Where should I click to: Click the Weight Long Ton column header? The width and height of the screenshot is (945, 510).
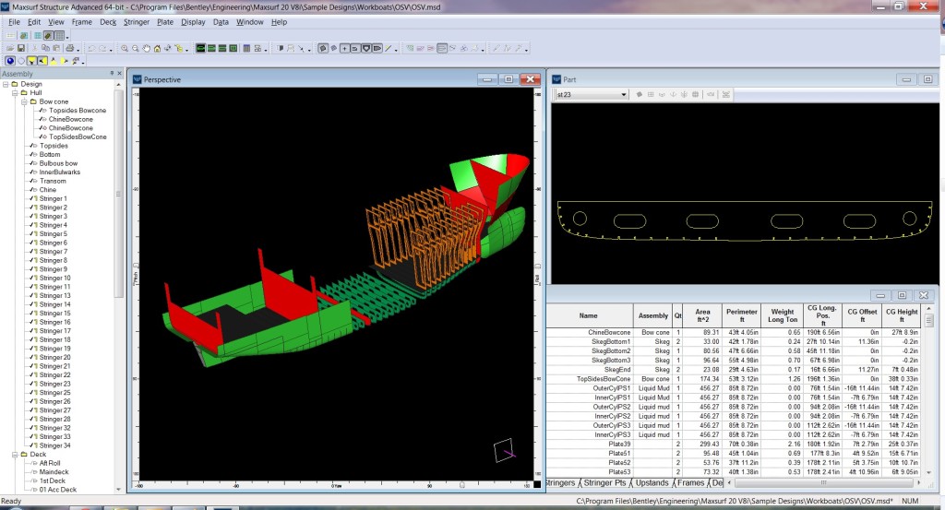[783, 315]
